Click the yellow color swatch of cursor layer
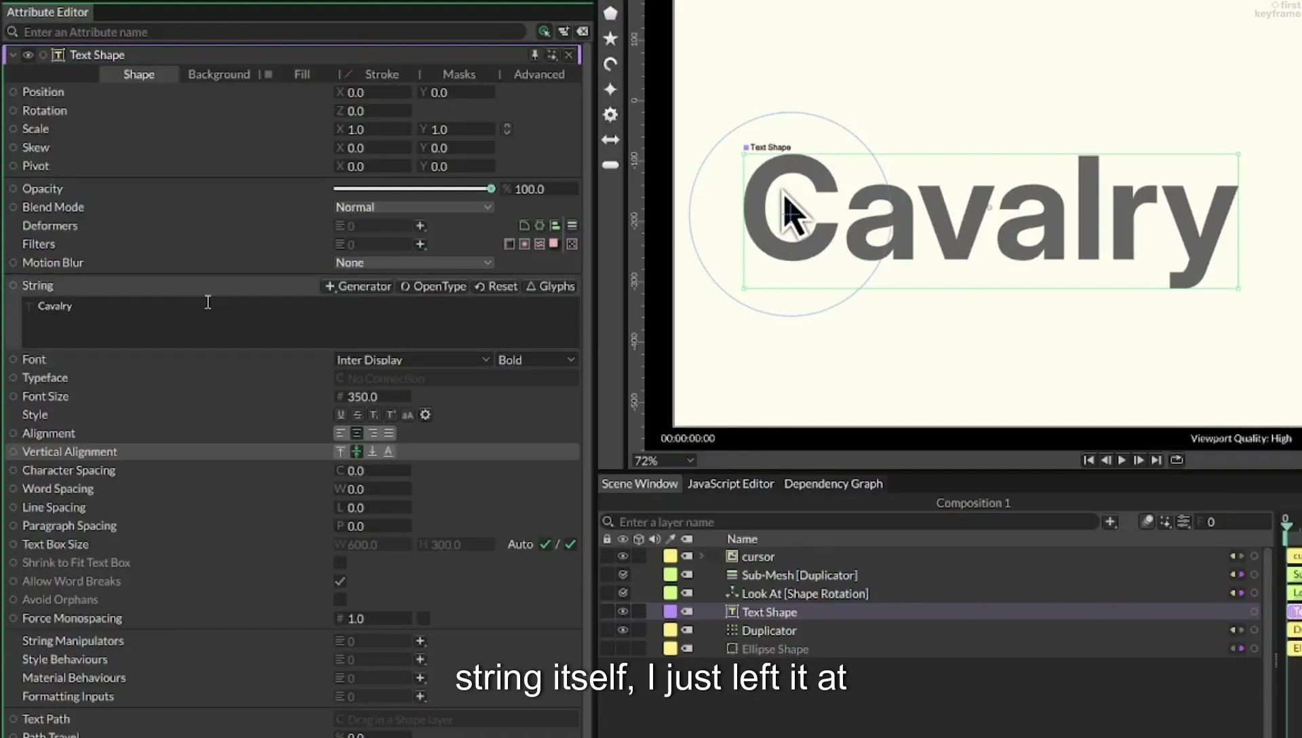This screenshot has height=738, width=1302. 670,556
